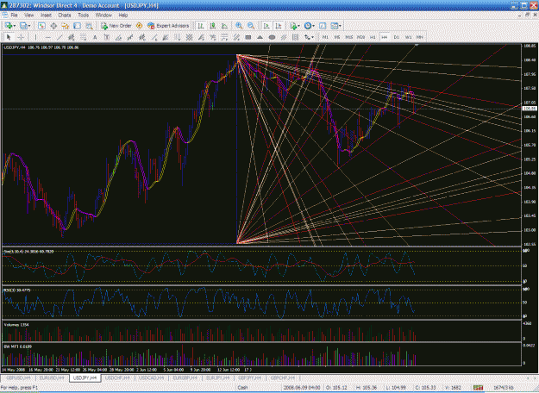The width and height of the screenshot is (539, 393).
Task: Open the GBPJPY,H4 chart tab
Action: coord(250,377)
